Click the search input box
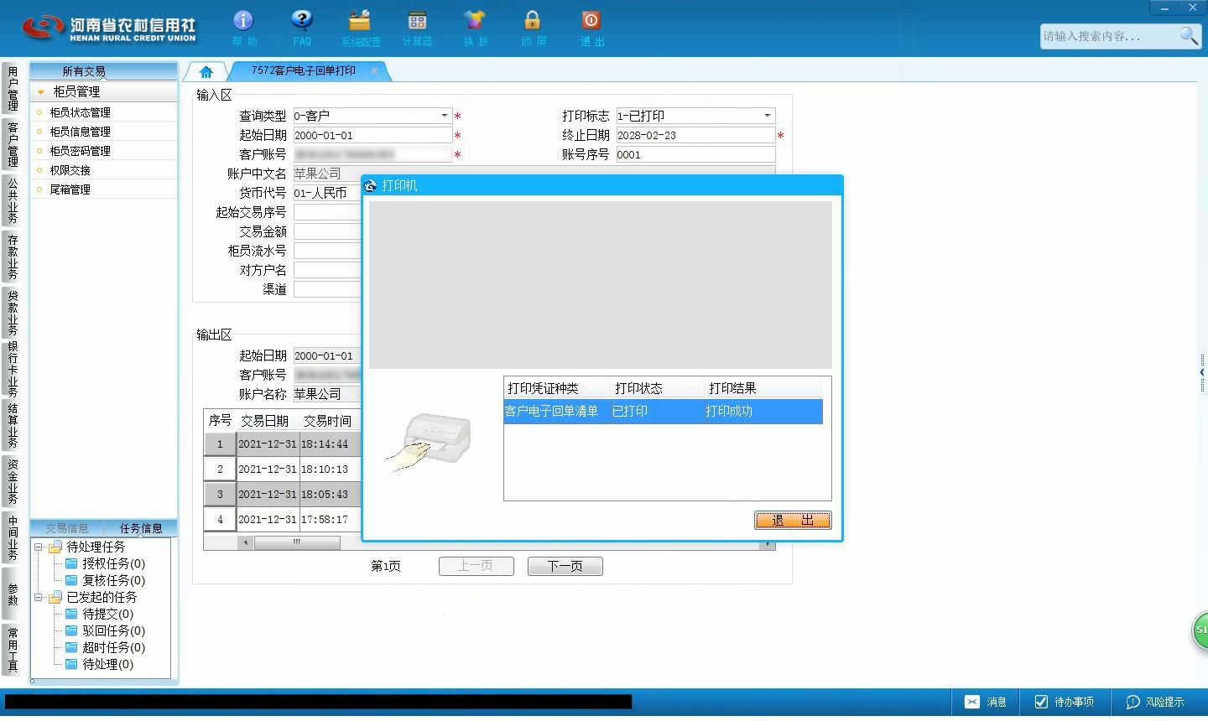 [1109, 36]
